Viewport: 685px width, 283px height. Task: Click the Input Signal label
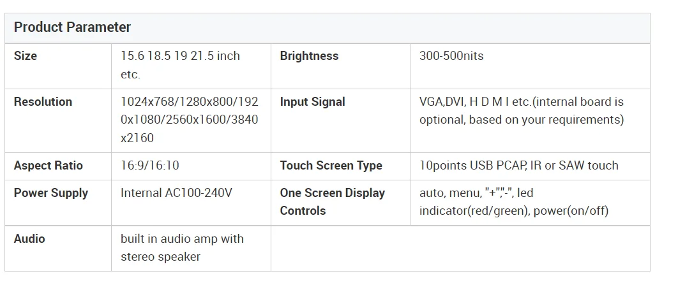312,102
